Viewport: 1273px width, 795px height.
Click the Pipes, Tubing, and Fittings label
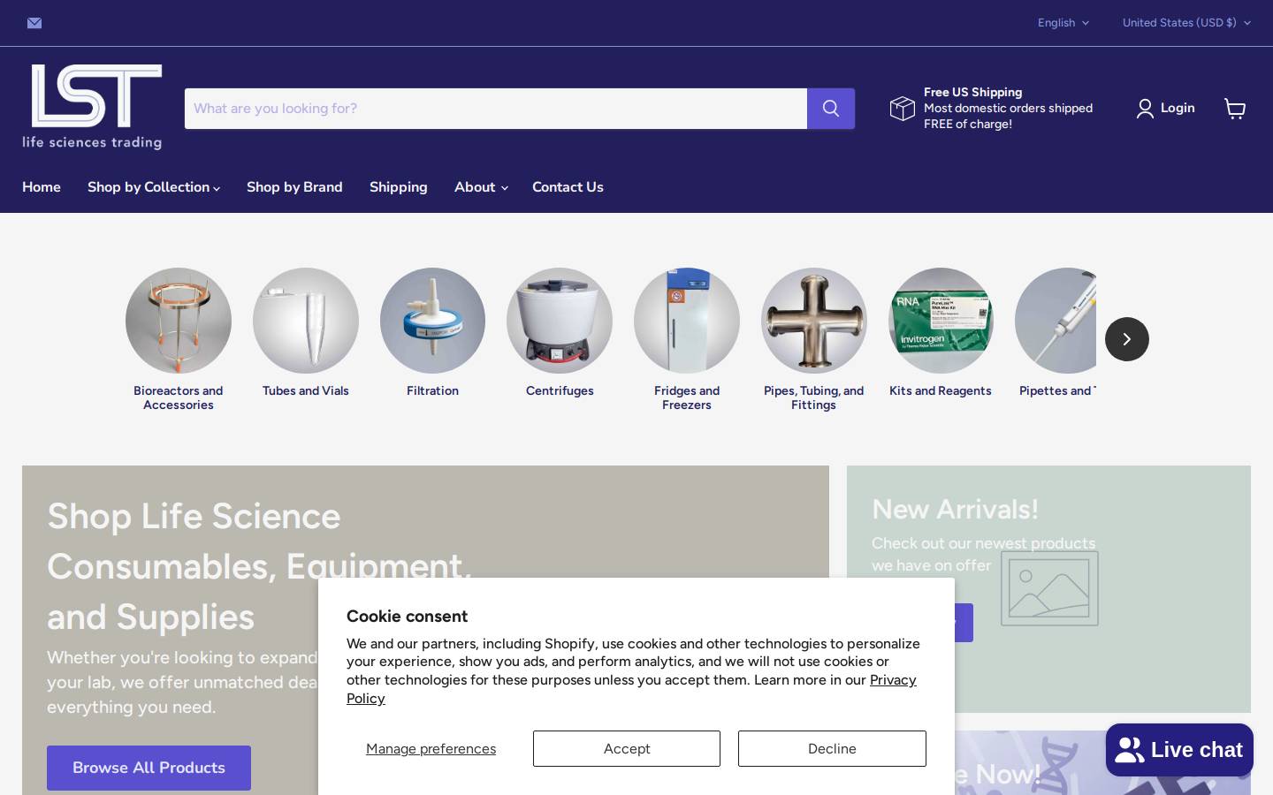[x=814, y=397]
